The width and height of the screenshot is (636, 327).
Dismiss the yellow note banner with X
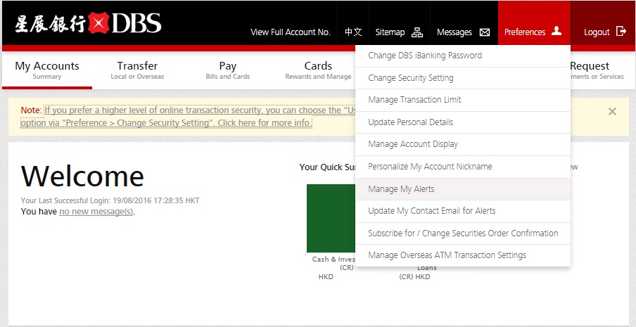[613, 111]
